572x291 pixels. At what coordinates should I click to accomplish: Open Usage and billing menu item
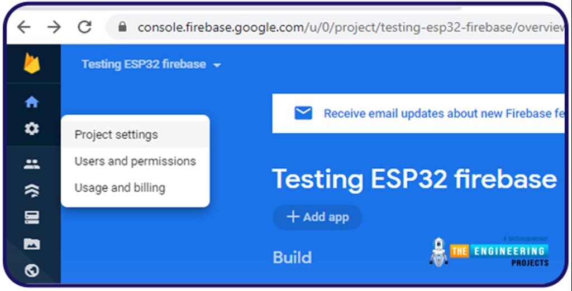(120, 188)
